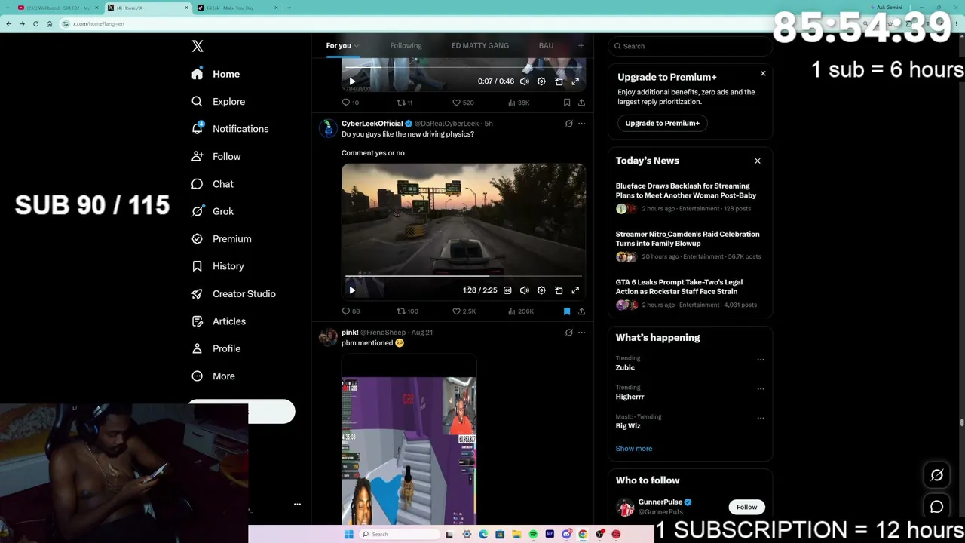Reply to the post with 88 comments
The height and width of the screenshot is (543, 965).
(x=351, y=311)
